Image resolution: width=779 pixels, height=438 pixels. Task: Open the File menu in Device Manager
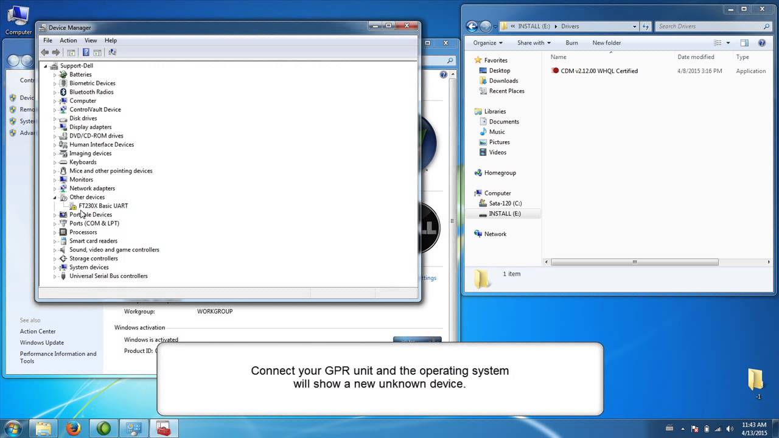[x=47, y=40]
